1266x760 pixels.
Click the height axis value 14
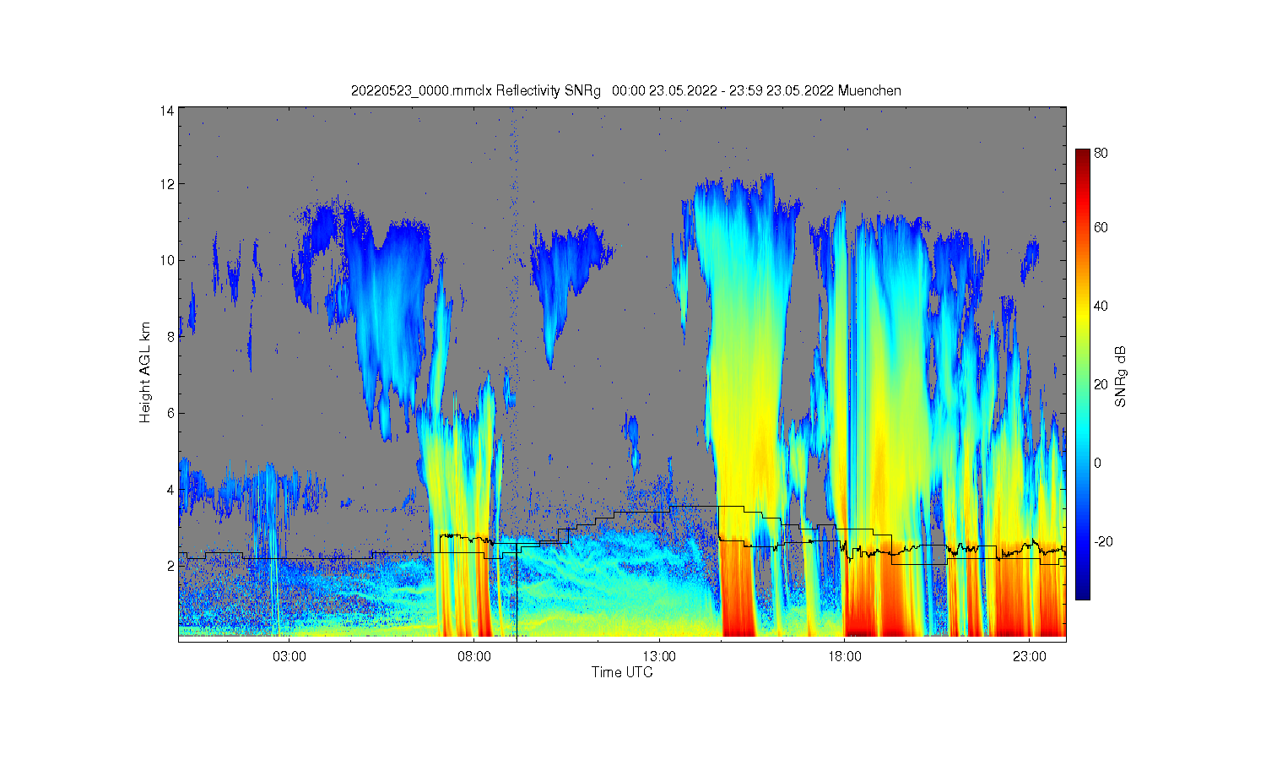coord(168,111)
